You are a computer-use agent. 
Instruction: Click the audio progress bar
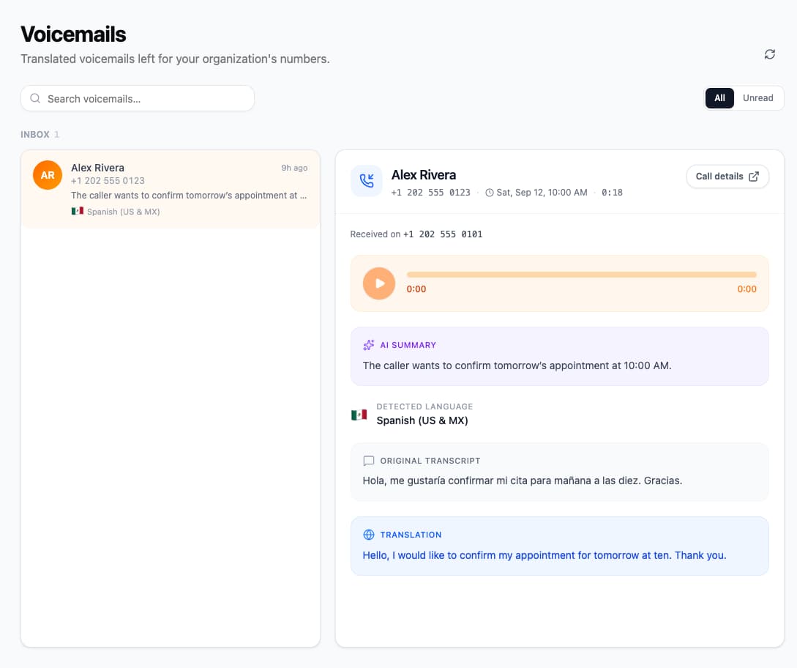(582, 275)
